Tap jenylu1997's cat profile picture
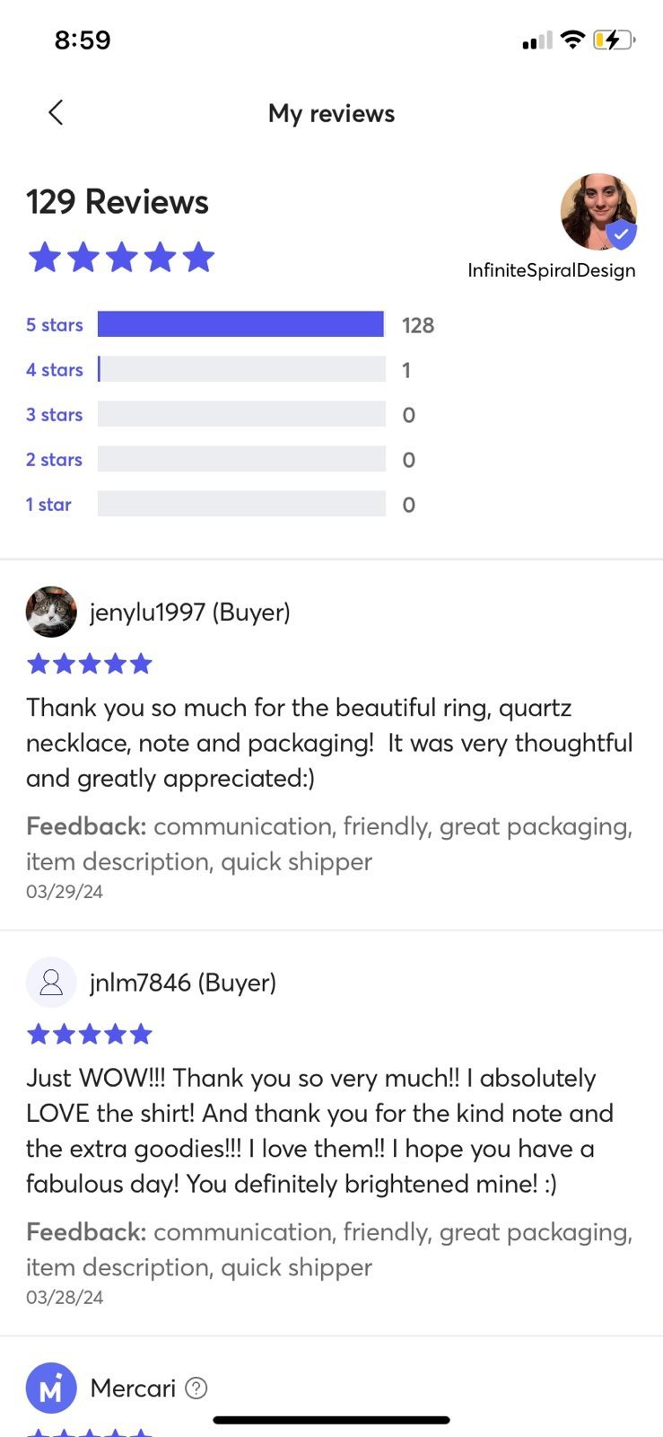Screen dimensions: 663x1437 (51, 612)
